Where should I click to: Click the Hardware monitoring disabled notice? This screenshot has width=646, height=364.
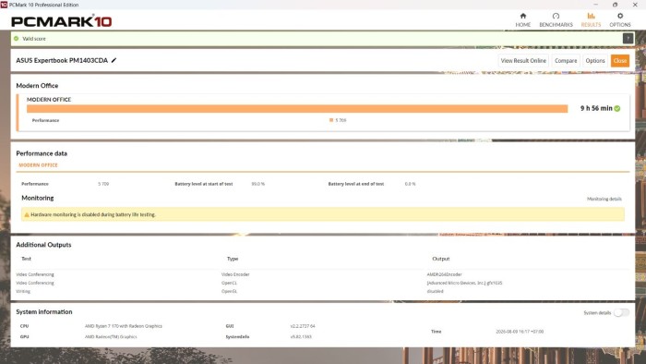point(323,214)
